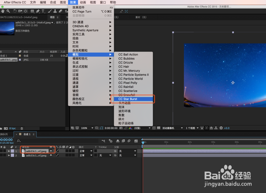Toggle mask and shape path visibility icon

pos(101,128)
